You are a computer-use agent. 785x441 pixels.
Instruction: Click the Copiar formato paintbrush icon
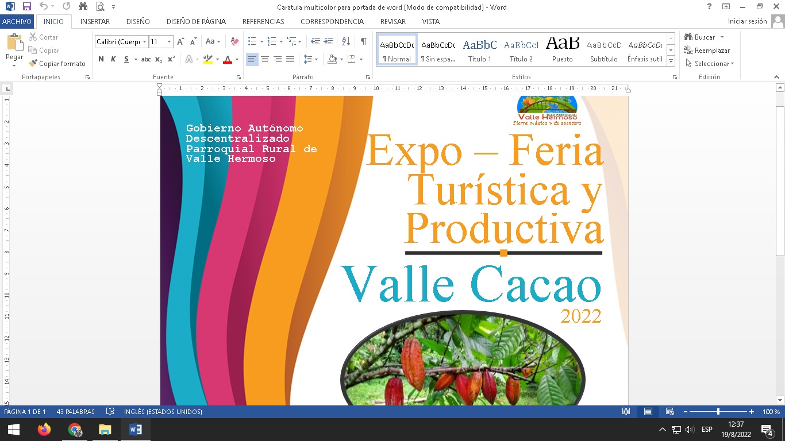coord(33,64)
